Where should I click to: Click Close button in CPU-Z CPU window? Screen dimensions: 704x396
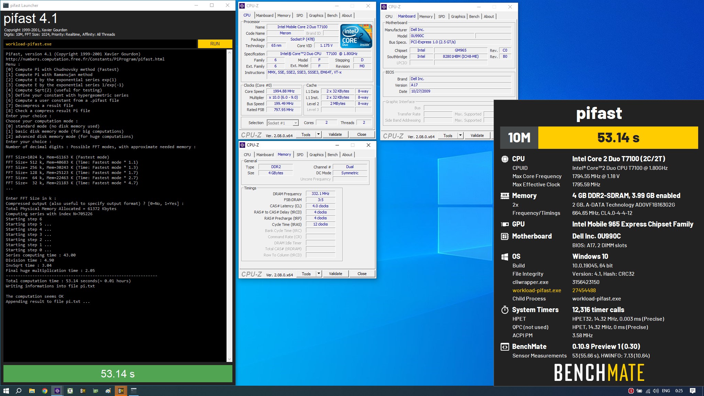(362, 134)
